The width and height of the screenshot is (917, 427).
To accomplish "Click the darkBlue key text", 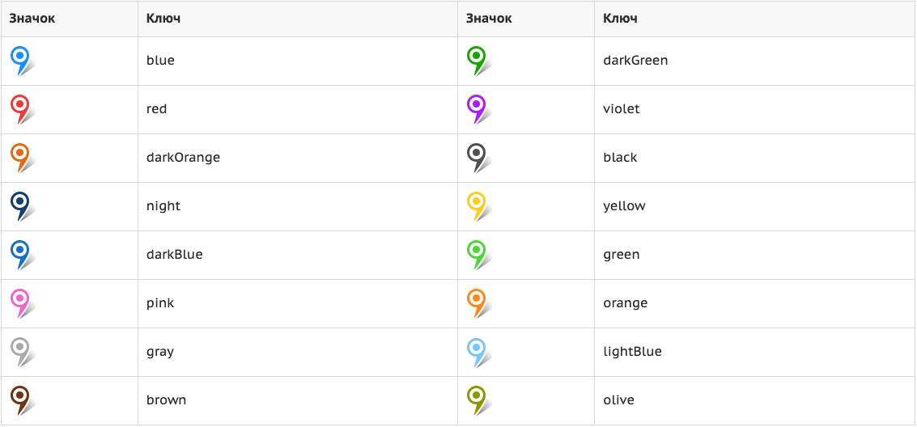I will click(174, 255).
